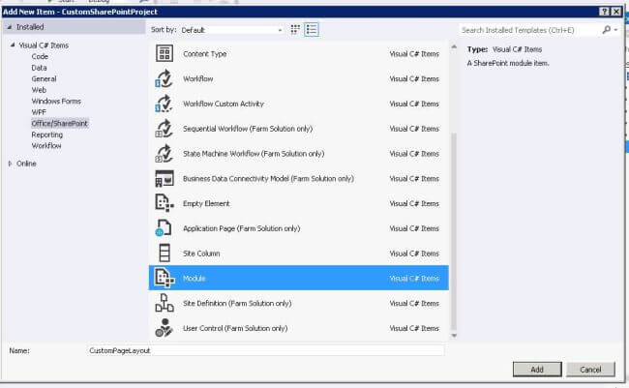Switch to small icons view

point(295,29)
